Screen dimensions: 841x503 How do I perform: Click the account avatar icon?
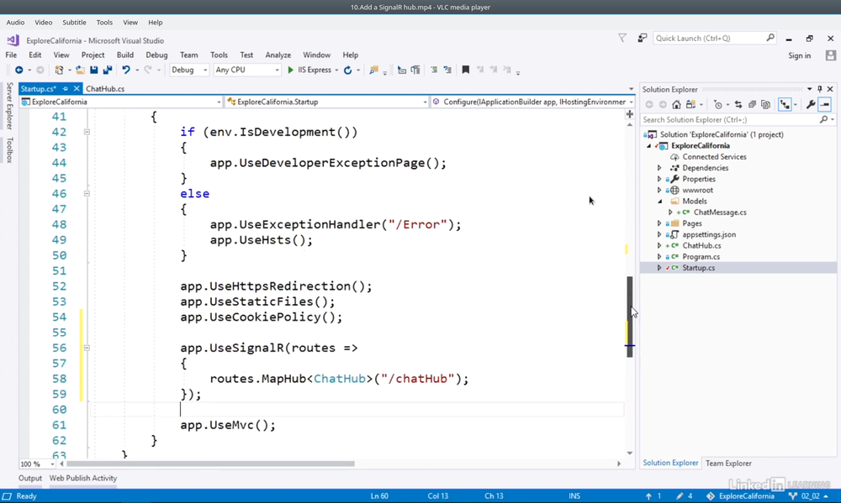[x=831, y=55]
